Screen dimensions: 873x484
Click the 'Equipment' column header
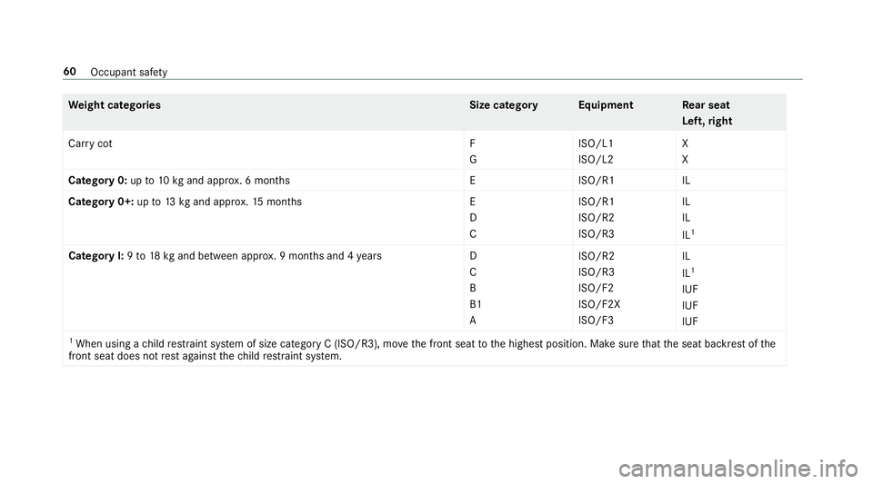point(606,105)
